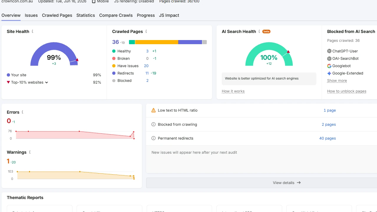377x212 pixels.
Task: Open the How it works link
Action: pyautogui.click(x=233, y=91)
